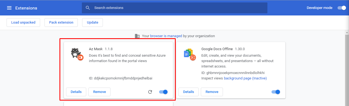
Task: Open Details for Az Mask
Action: click(x=76, y=92)
